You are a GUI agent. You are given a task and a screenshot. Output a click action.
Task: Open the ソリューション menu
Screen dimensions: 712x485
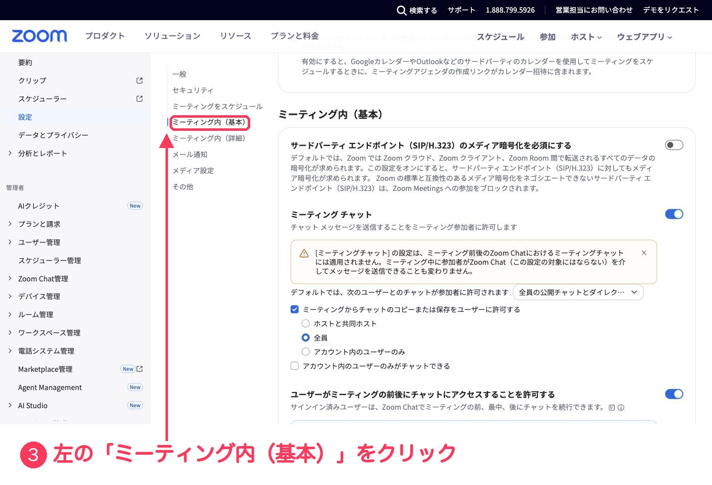coord(173,36)
